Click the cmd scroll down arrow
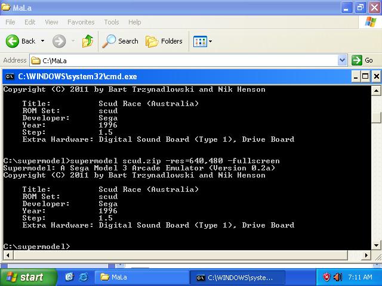 tap(376, 245)
